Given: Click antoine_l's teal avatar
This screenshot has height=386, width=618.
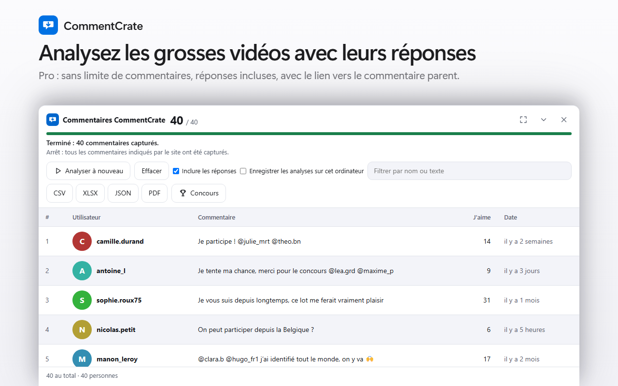Looking at the screenshot, I should (x=82, y=271).
